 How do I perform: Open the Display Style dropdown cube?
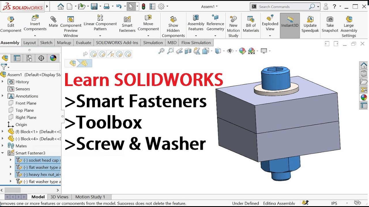coord(218,51)
